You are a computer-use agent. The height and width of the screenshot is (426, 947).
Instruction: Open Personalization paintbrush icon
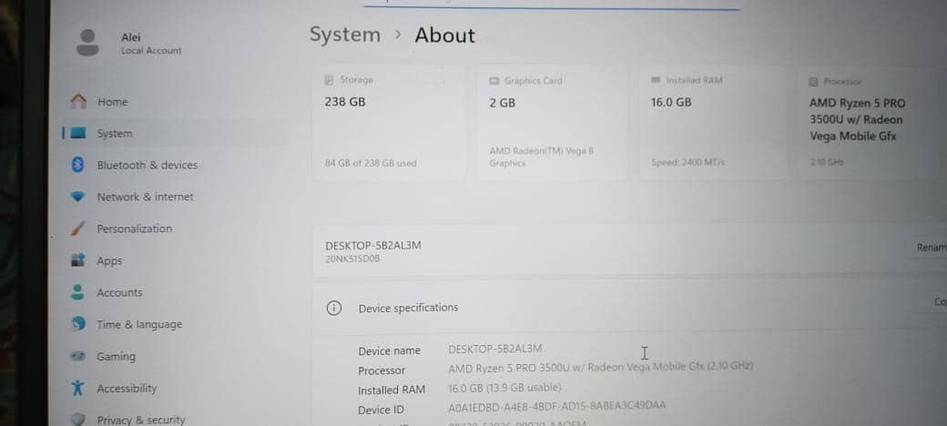pyautogui.click(x=78, y=228)
